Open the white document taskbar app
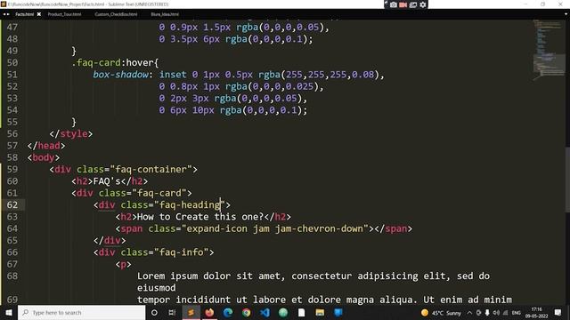570x320 pixels. point(301,312)
